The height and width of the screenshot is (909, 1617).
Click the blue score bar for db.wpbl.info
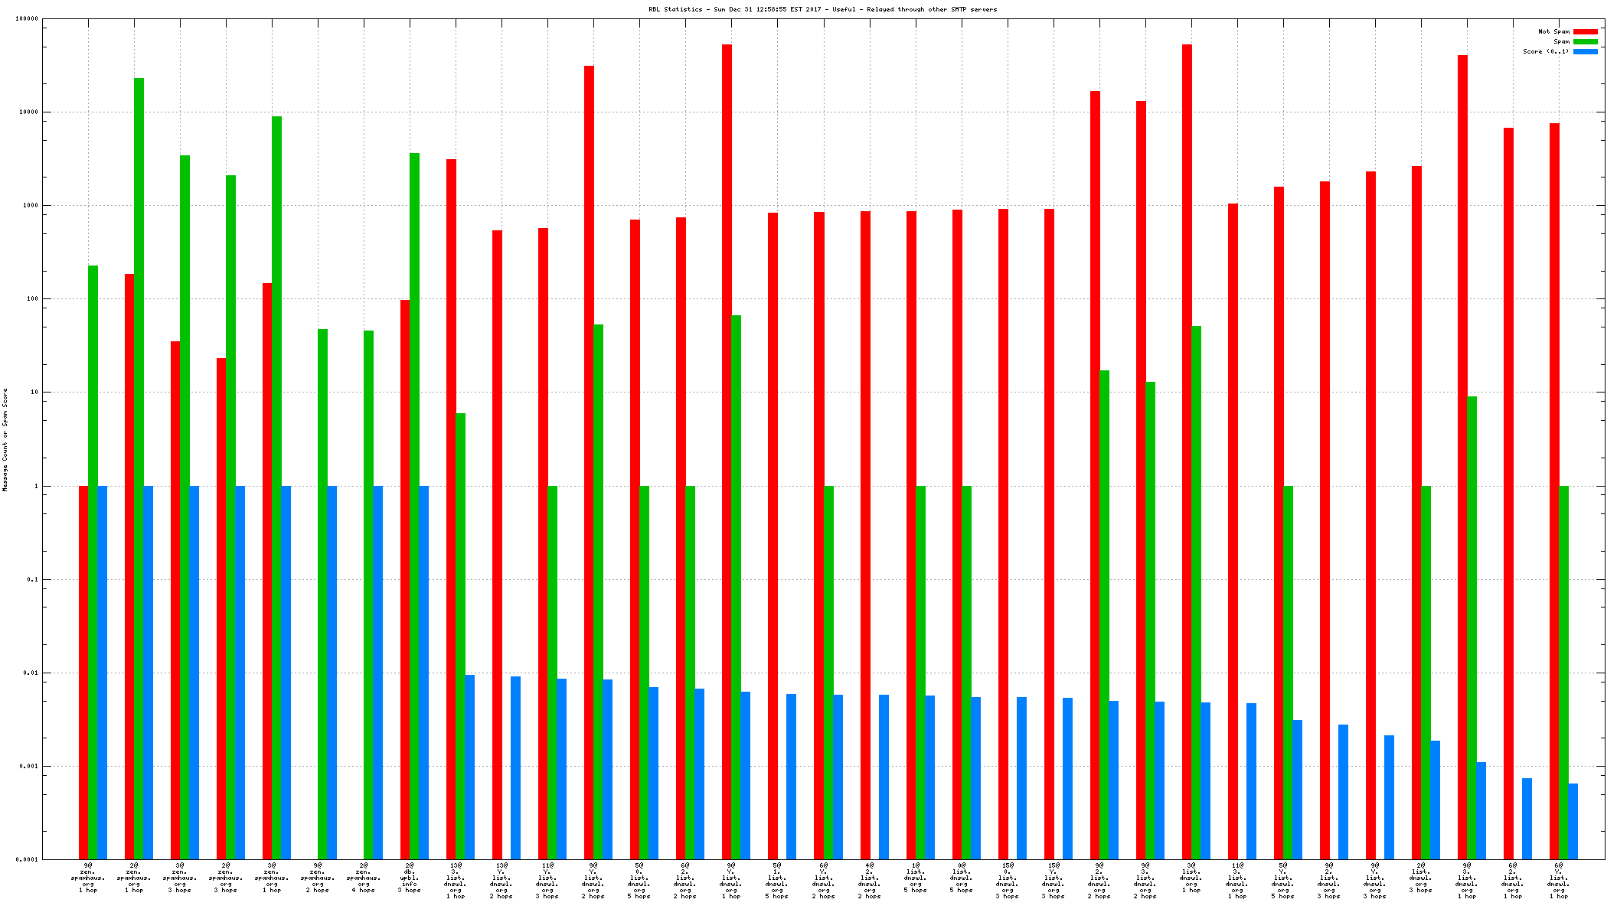click(x=423, y=672)
